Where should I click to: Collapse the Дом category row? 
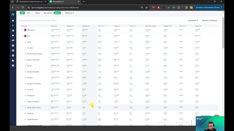point(22,36)
